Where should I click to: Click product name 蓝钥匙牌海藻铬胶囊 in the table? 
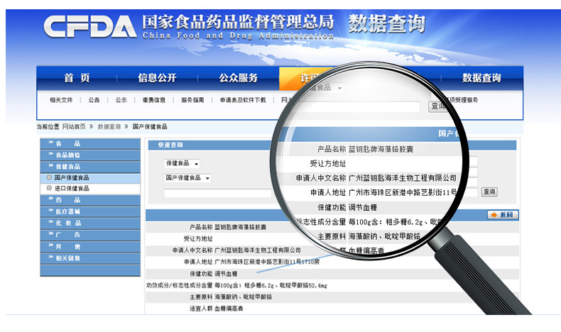[x=241, y=227]
